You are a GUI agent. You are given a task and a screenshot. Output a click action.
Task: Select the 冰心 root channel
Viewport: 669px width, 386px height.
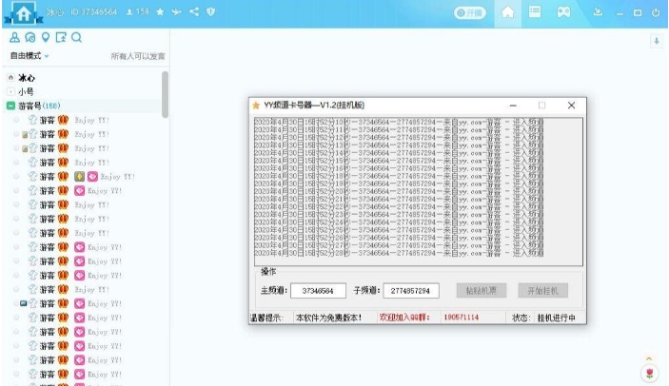pyautogui.click(x=27, y=78)
